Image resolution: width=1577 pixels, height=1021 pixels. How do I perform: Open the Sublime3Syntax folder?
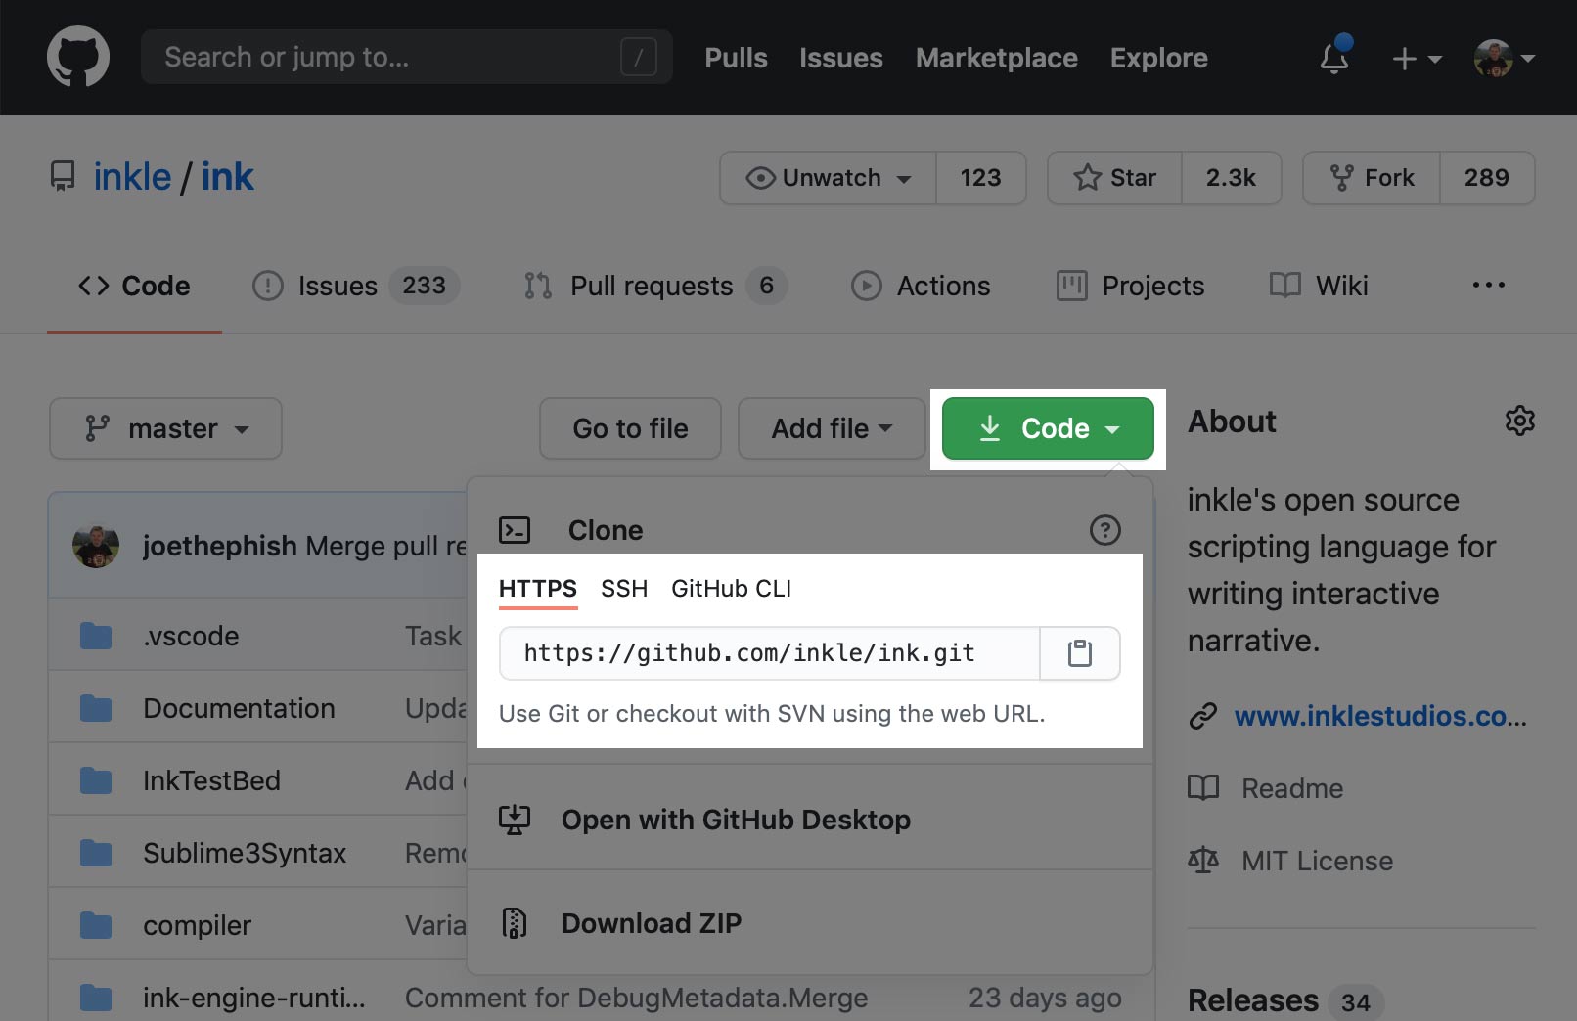click(x=245, y=853)
